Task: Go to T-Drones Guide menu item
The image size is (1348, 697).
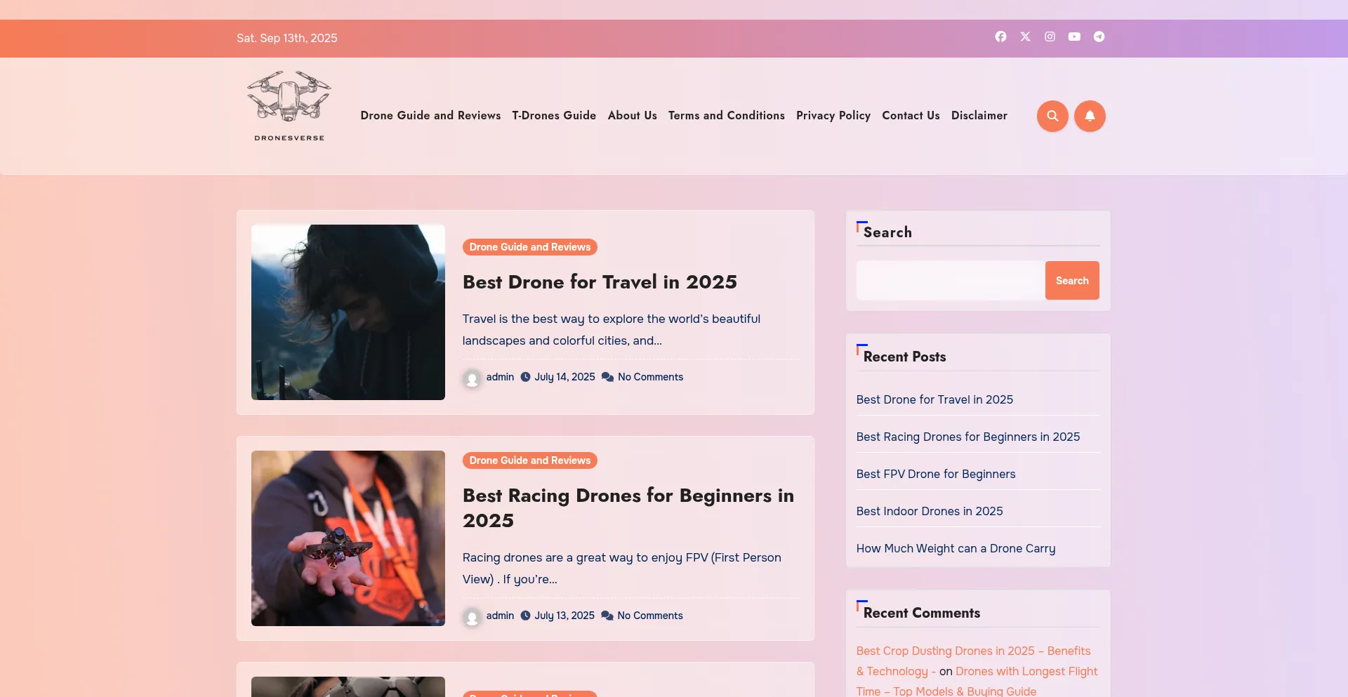Action: pos(554,115)
